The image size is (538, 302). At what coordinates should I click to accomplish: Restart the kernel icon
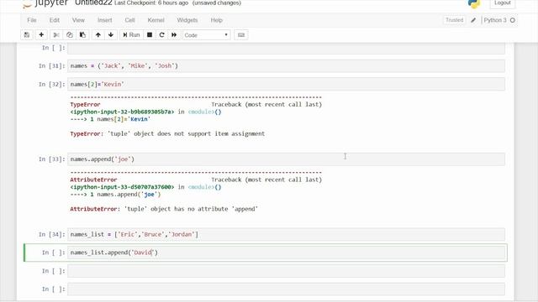coord(162,35)
